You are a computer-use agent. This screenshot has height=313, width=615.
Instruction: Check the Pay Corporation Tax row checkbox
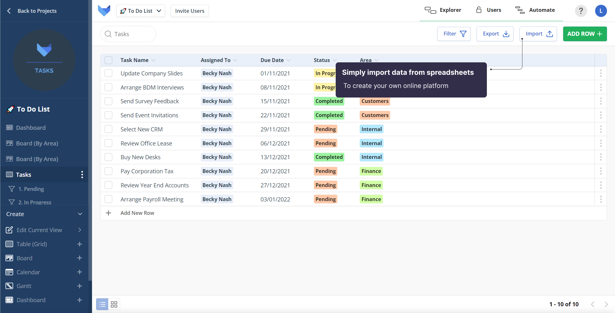[109, 171]
